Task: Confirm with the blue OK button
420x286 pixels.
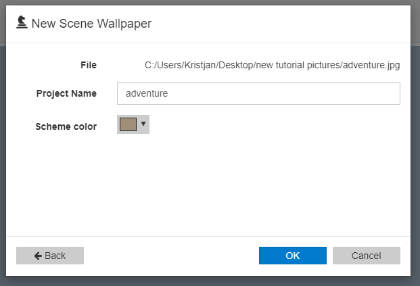Action: tap(292, 256)
